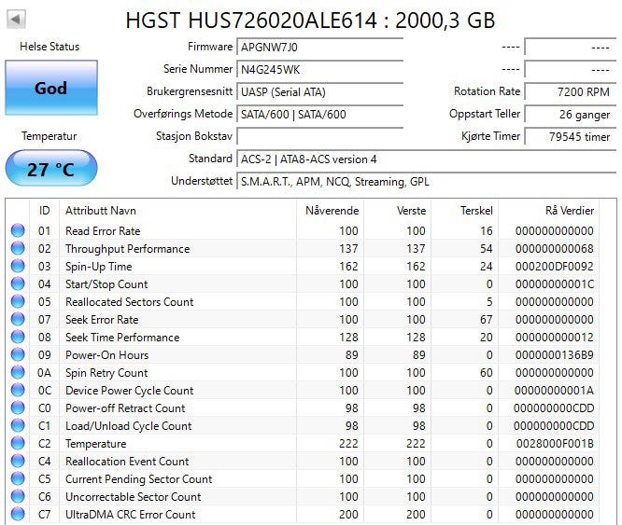Image resolution: width=622 pixels, height=525 pixels.
Task: Click status orb for Reallocation Event Count
Action: coord(18,461)
